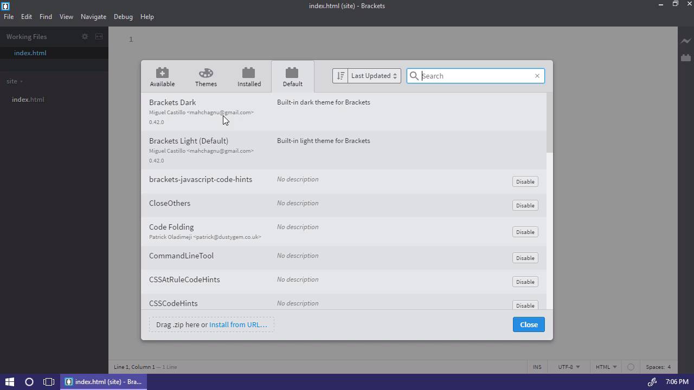This screenshot has height=390, width=694.
Task: Disable brackets-javascript-code-hints extension
Action: [x=525, y=181]
